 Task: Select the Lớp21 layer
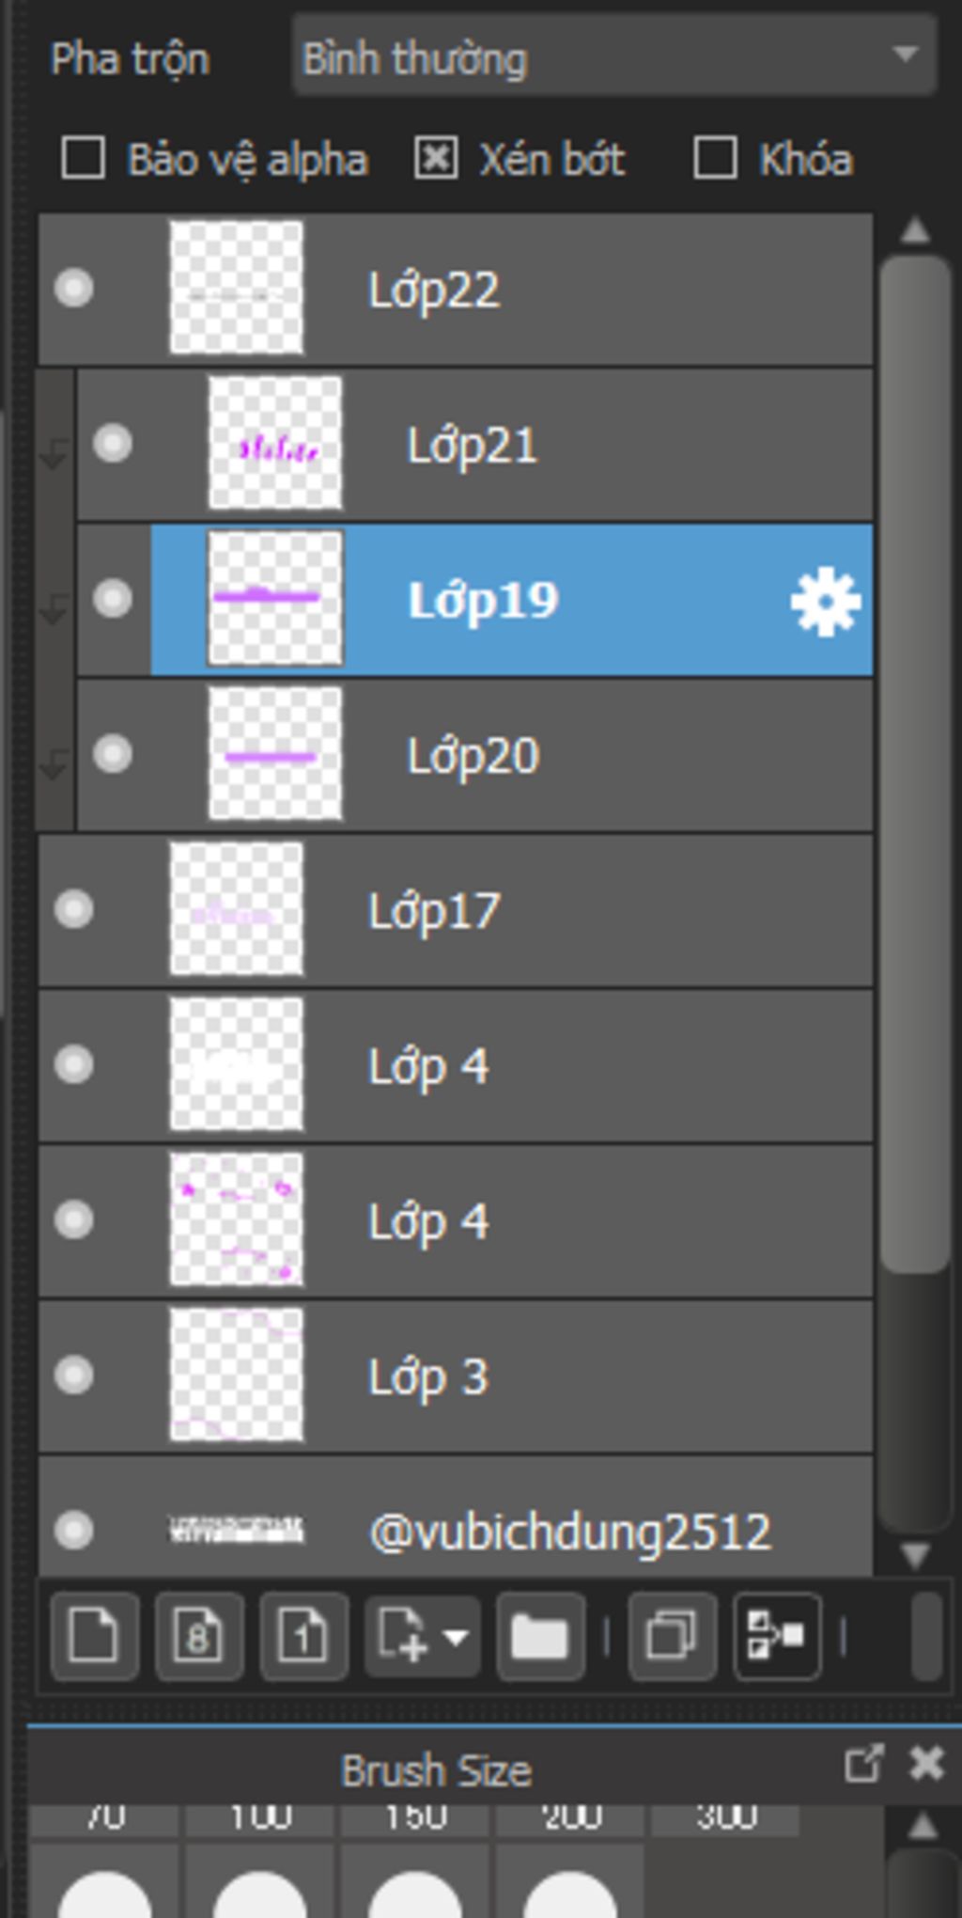474,444
